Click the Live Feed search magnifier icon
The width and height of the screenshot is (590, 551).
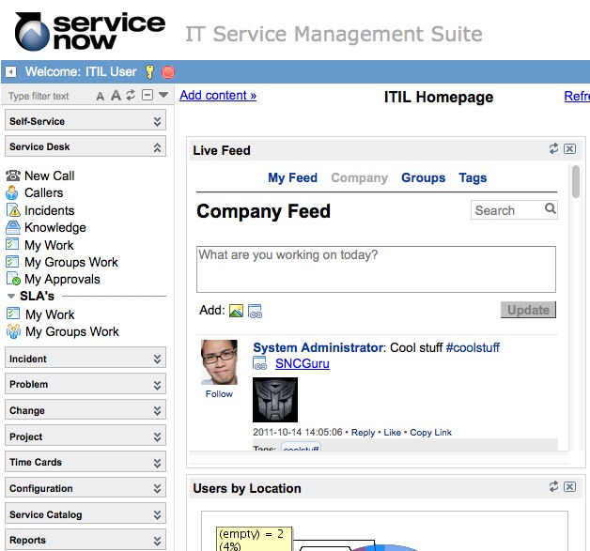click(551, 210)
